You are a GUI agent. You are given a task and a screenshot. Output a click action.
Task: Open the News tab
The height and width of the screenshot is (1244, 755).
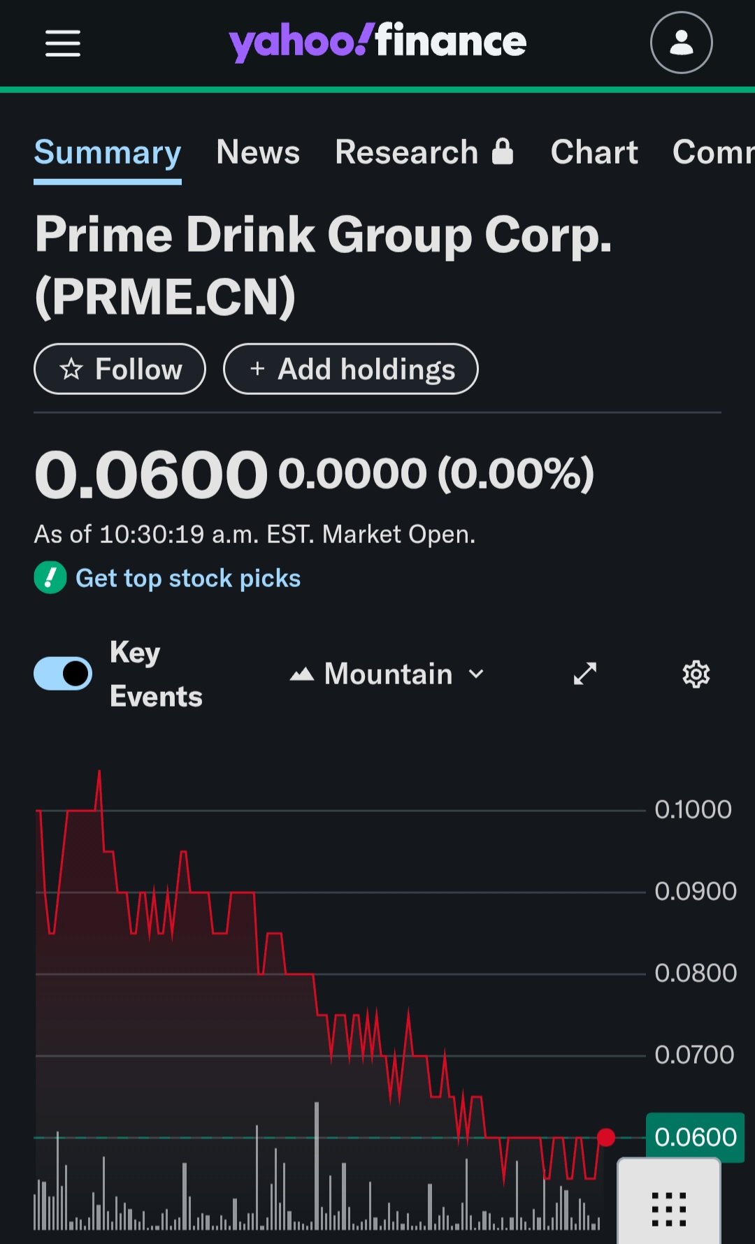pyautogui.click(x=258, y=152)
